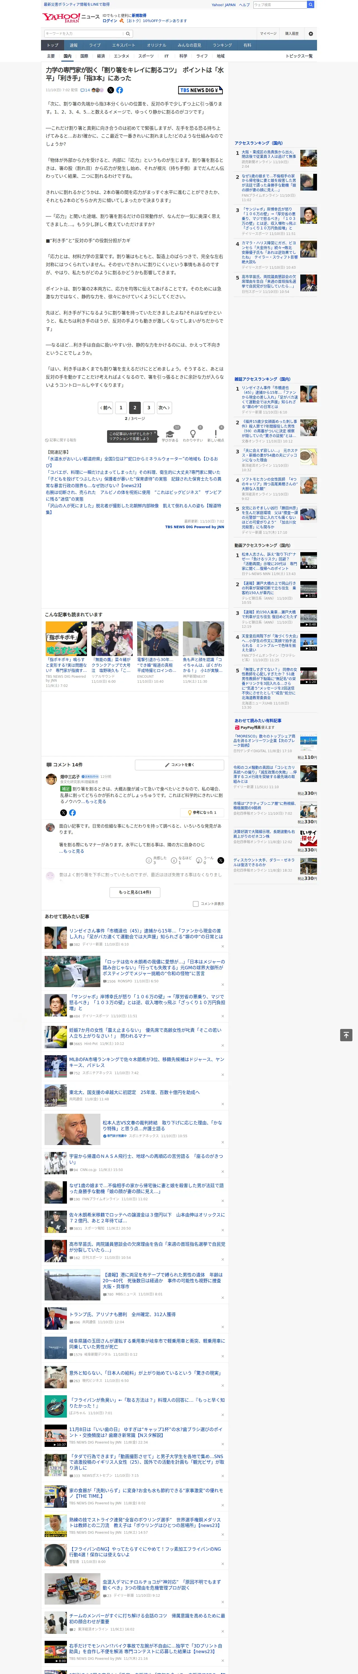The width and height of the screenshot is (358, 1674).
Task: Click コメントを書く button
Action: [179, 765]
